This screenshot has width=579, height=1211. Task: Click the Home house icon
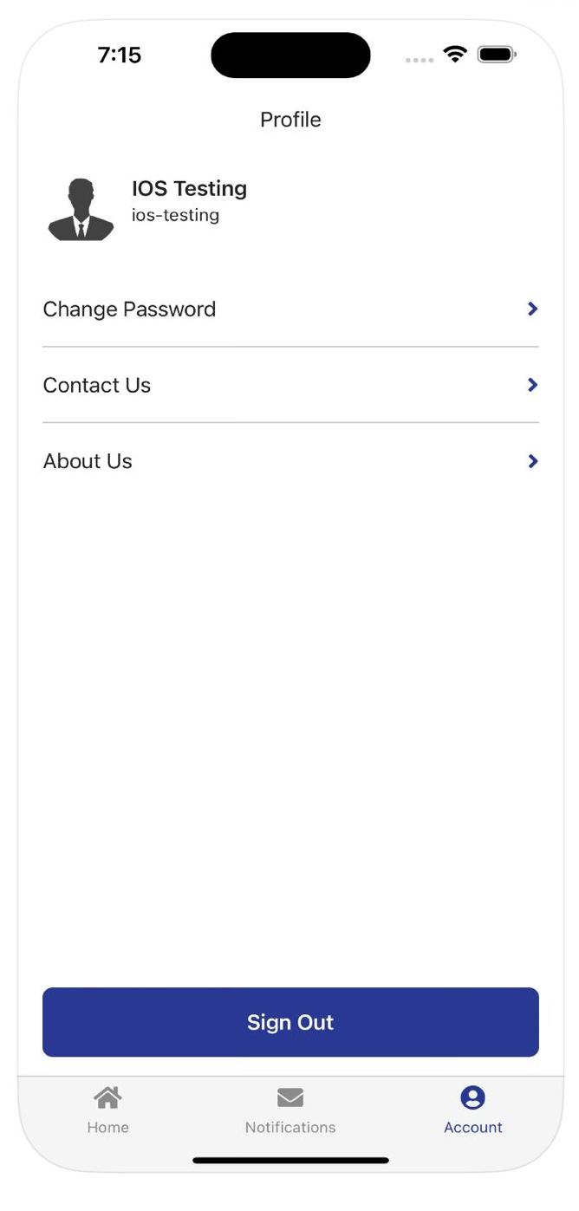[x=107, y=1097]
